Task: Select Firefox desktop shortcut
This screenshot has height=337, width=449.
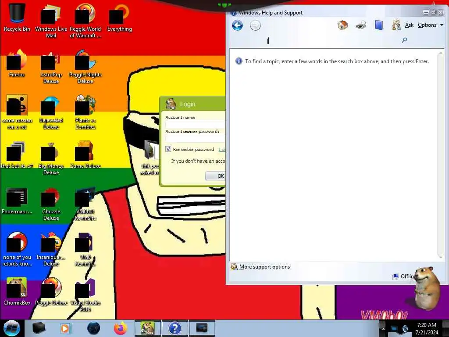Action: coord(17,63)
